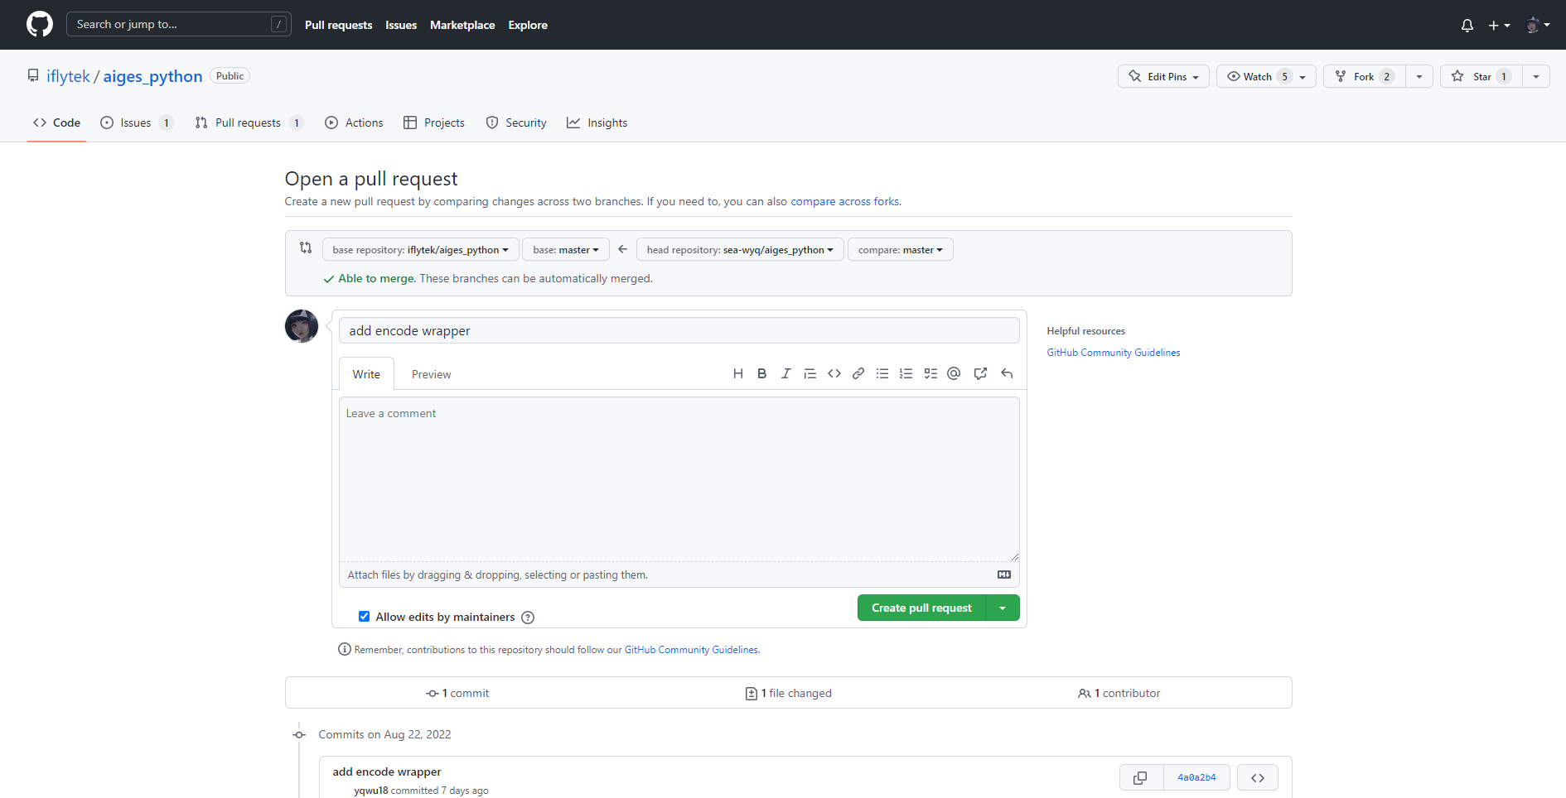Open the base: master dropdown
The height and width of the screenshot is (798, 1566).
566,249
